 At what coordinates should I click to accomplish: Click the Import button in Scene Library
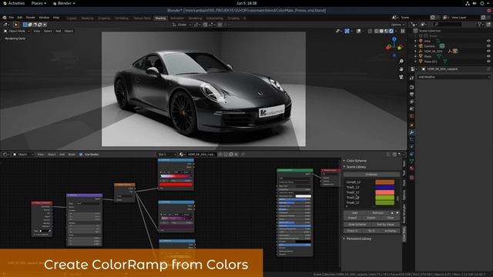pos(353,218)
